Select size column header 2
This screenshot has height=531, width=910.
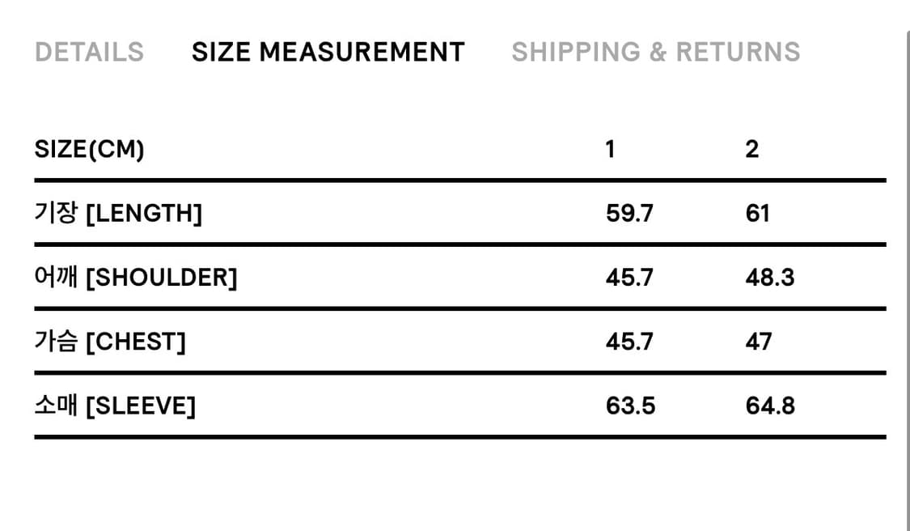coord(751,150)
